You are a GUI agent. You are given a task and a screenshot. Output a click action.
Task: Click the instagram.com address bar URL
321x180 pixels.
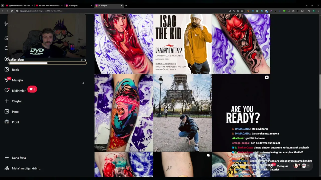(41, 11)
